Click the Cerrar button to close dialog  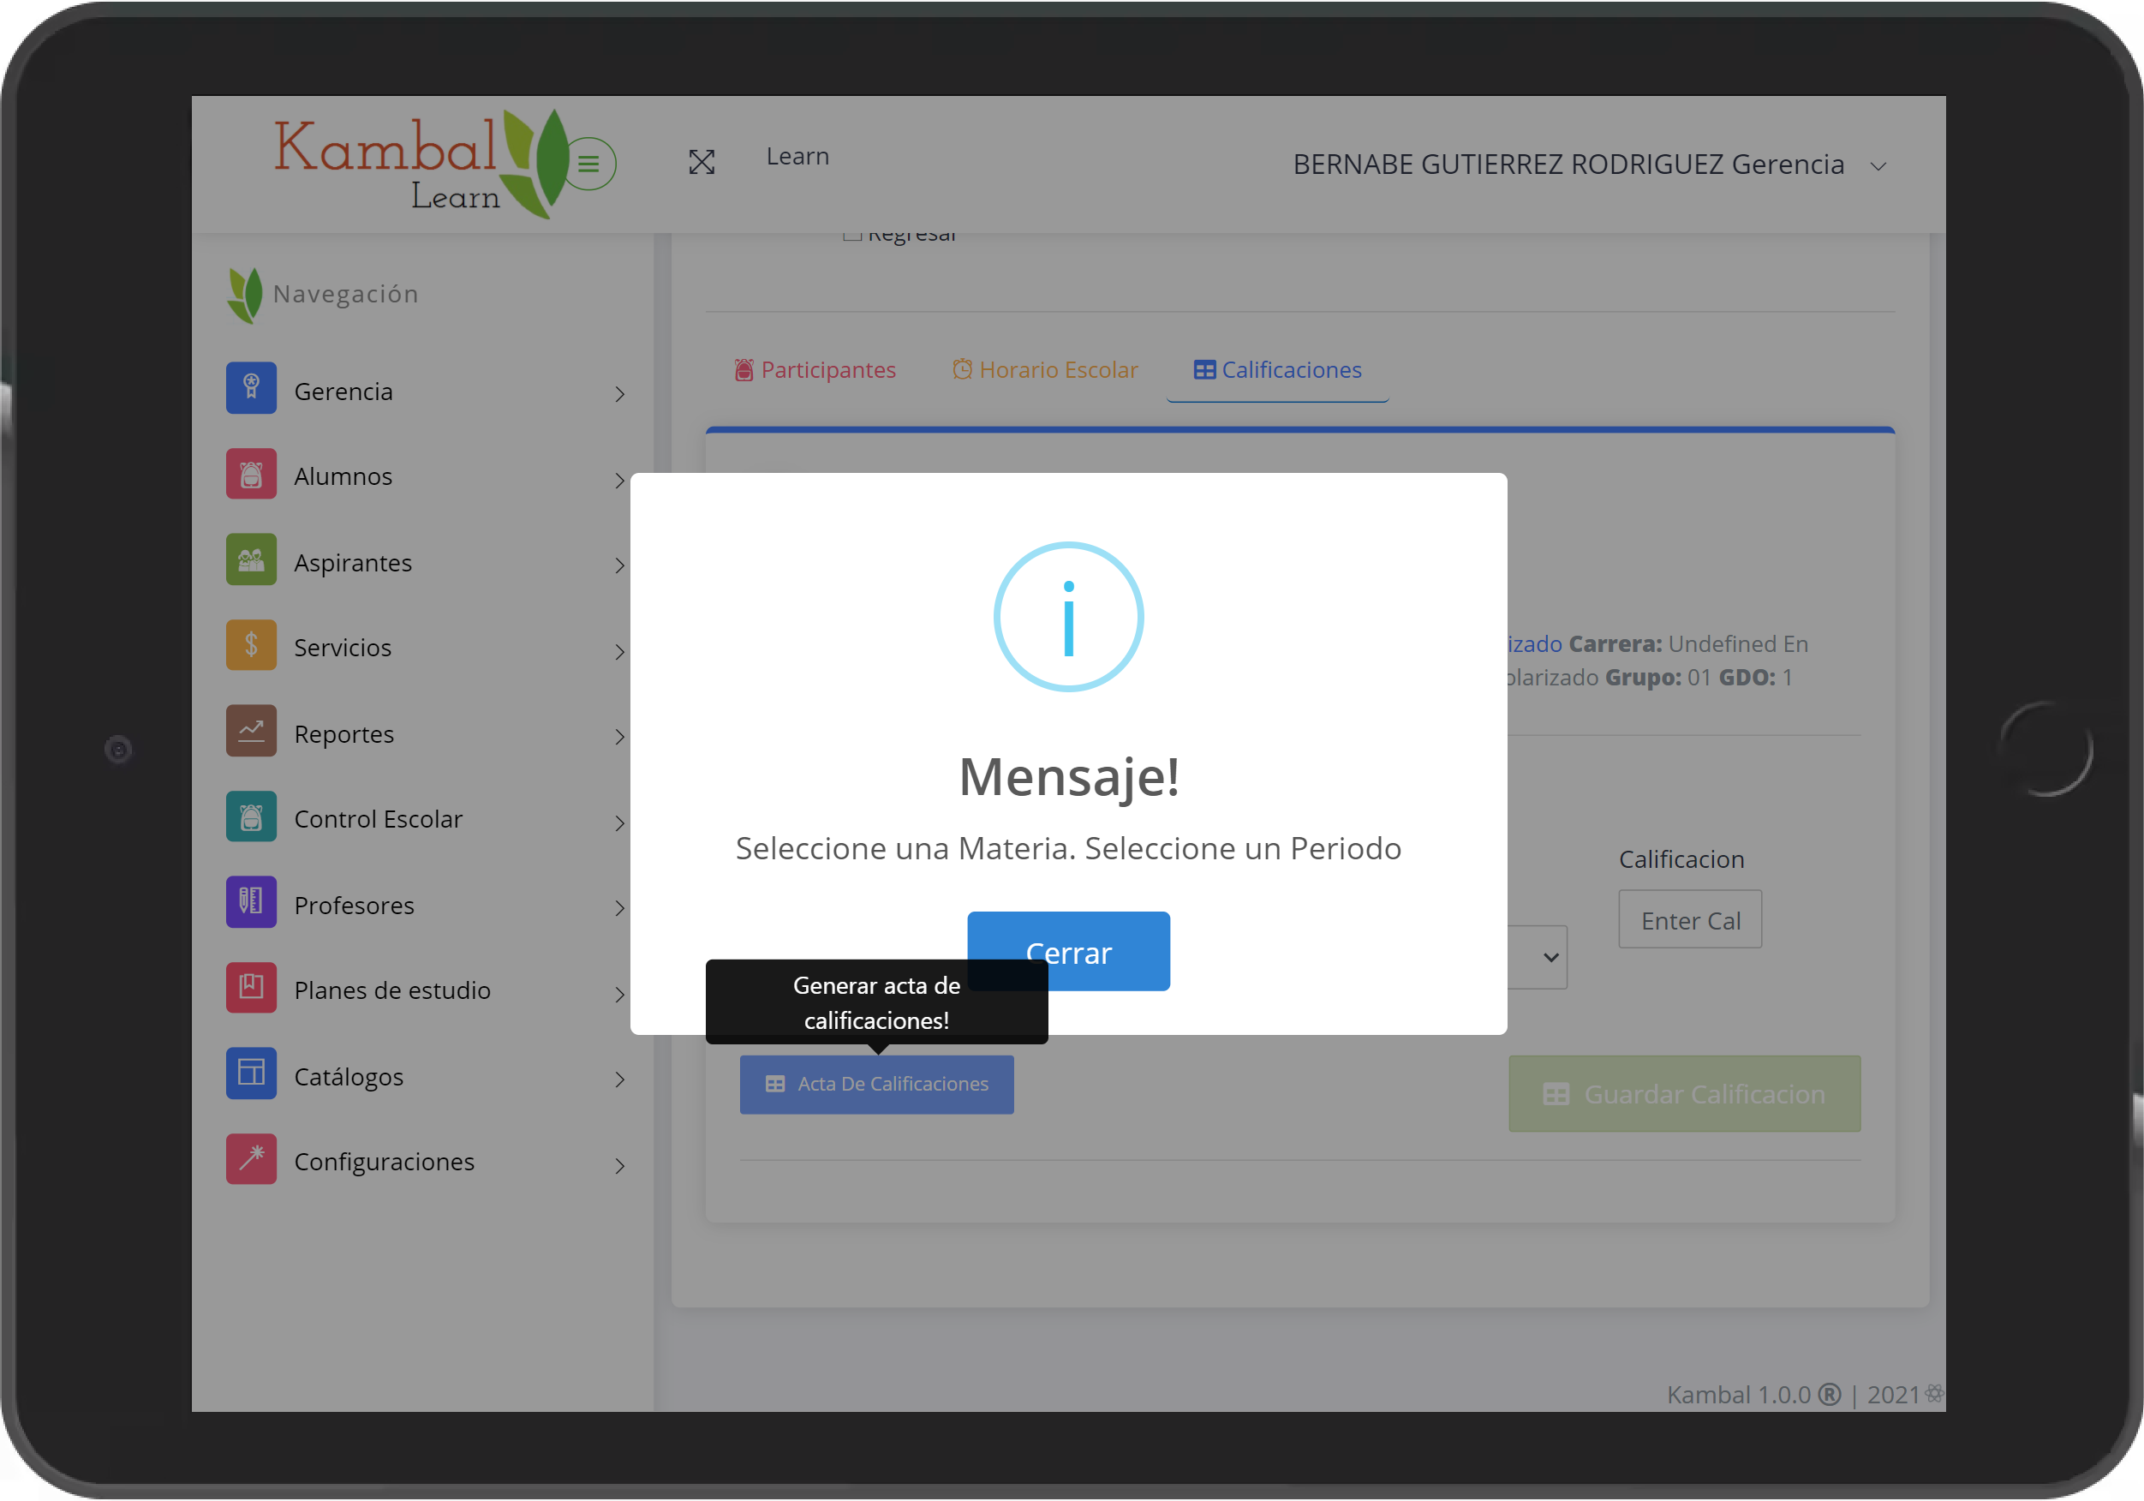point(1069,952)
